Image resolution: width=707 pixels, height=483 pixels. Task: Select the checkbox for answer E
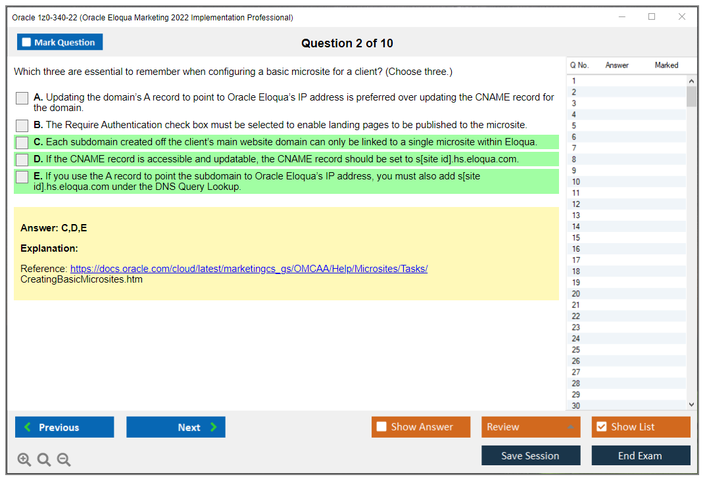22,177
